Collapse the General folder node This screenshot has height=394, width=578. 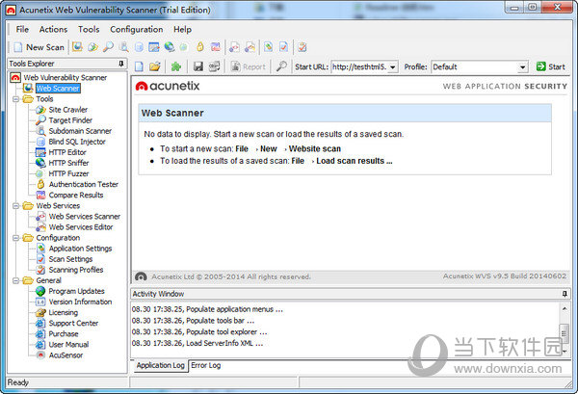tap(15, 281)
